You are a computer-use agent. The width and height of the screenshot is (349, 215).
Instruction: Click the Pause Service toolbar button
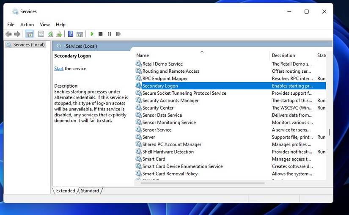pyautogui.click(x=110, y=34)
